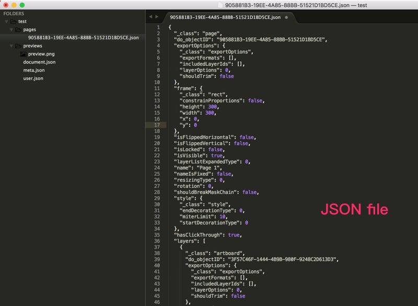Viewport: 418px width, 306px height.
Task: Click the "style" key on line 29
Action: (184, 198)
